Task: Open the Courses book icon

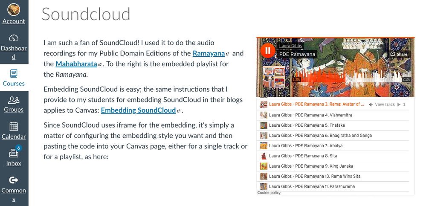Action: click(x=14, y=74)
